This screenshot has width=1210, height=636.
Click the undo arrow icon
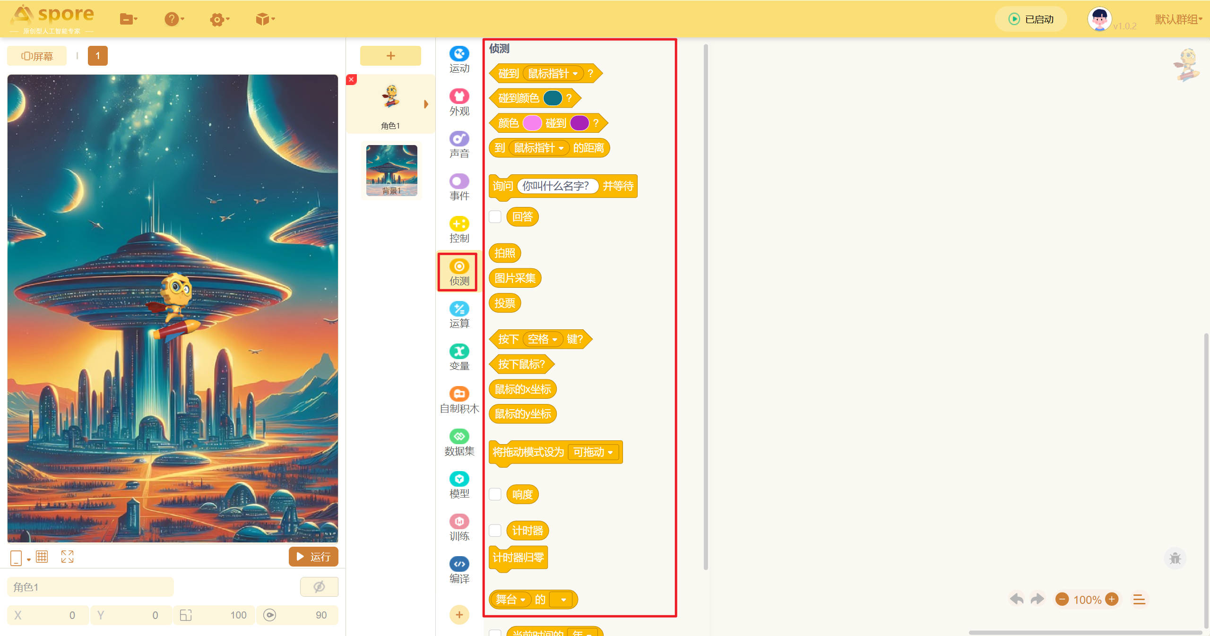(x=1016, y=599)
